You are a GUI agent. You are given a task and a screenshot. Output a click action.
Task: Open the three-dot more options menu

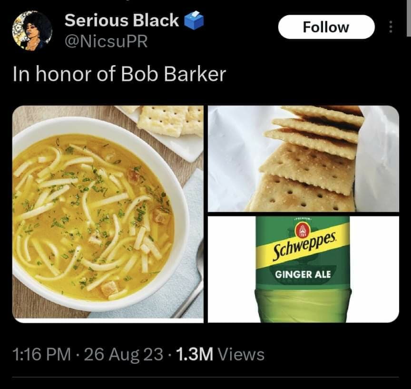(391, 27)
